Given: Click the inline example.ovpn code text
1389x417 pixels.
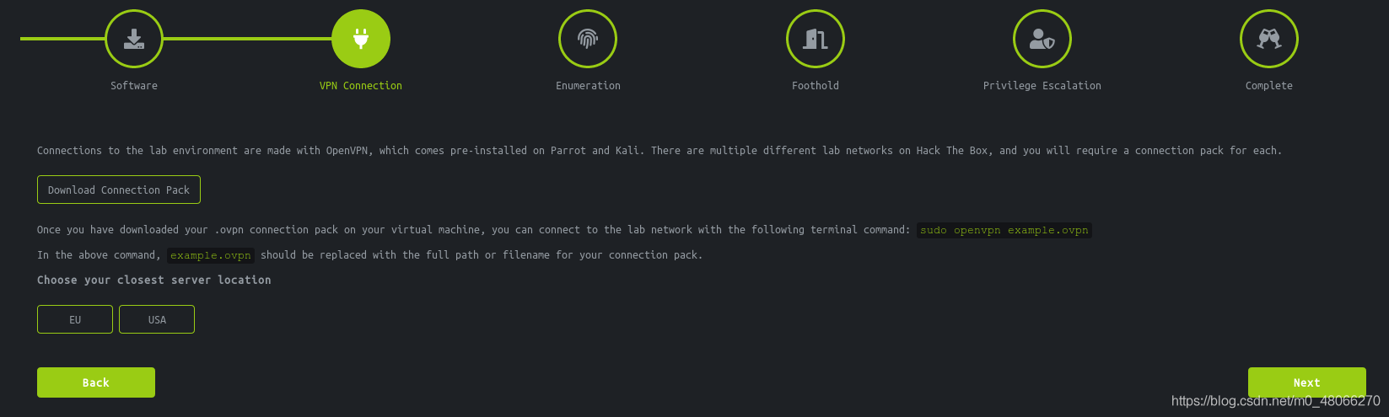Looking at the screenshot, I should [x=211, y=255].
